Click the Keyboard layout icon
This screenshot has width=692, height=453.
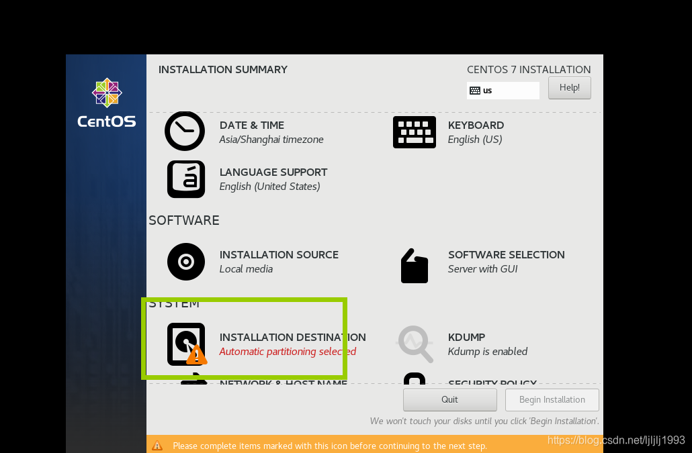click(x=415, y=132)
